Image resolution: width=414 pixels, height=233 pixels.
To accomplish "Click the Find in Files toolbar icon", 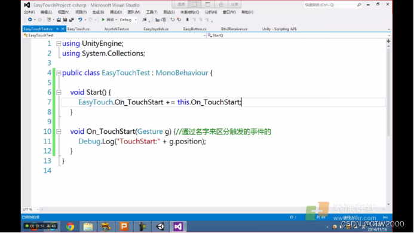I will (x=144, y=20).
